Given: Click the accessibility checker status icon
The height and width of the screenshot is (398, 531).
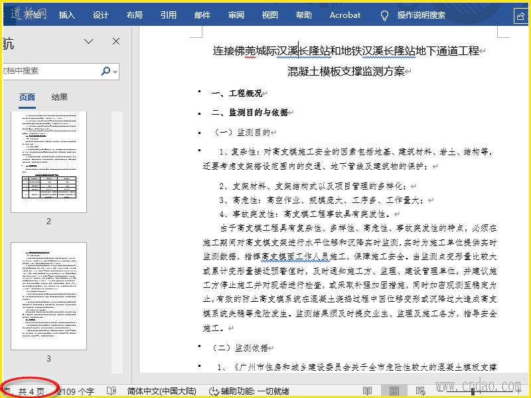Looking at the screenshot, I should click(x=214, y=391).
